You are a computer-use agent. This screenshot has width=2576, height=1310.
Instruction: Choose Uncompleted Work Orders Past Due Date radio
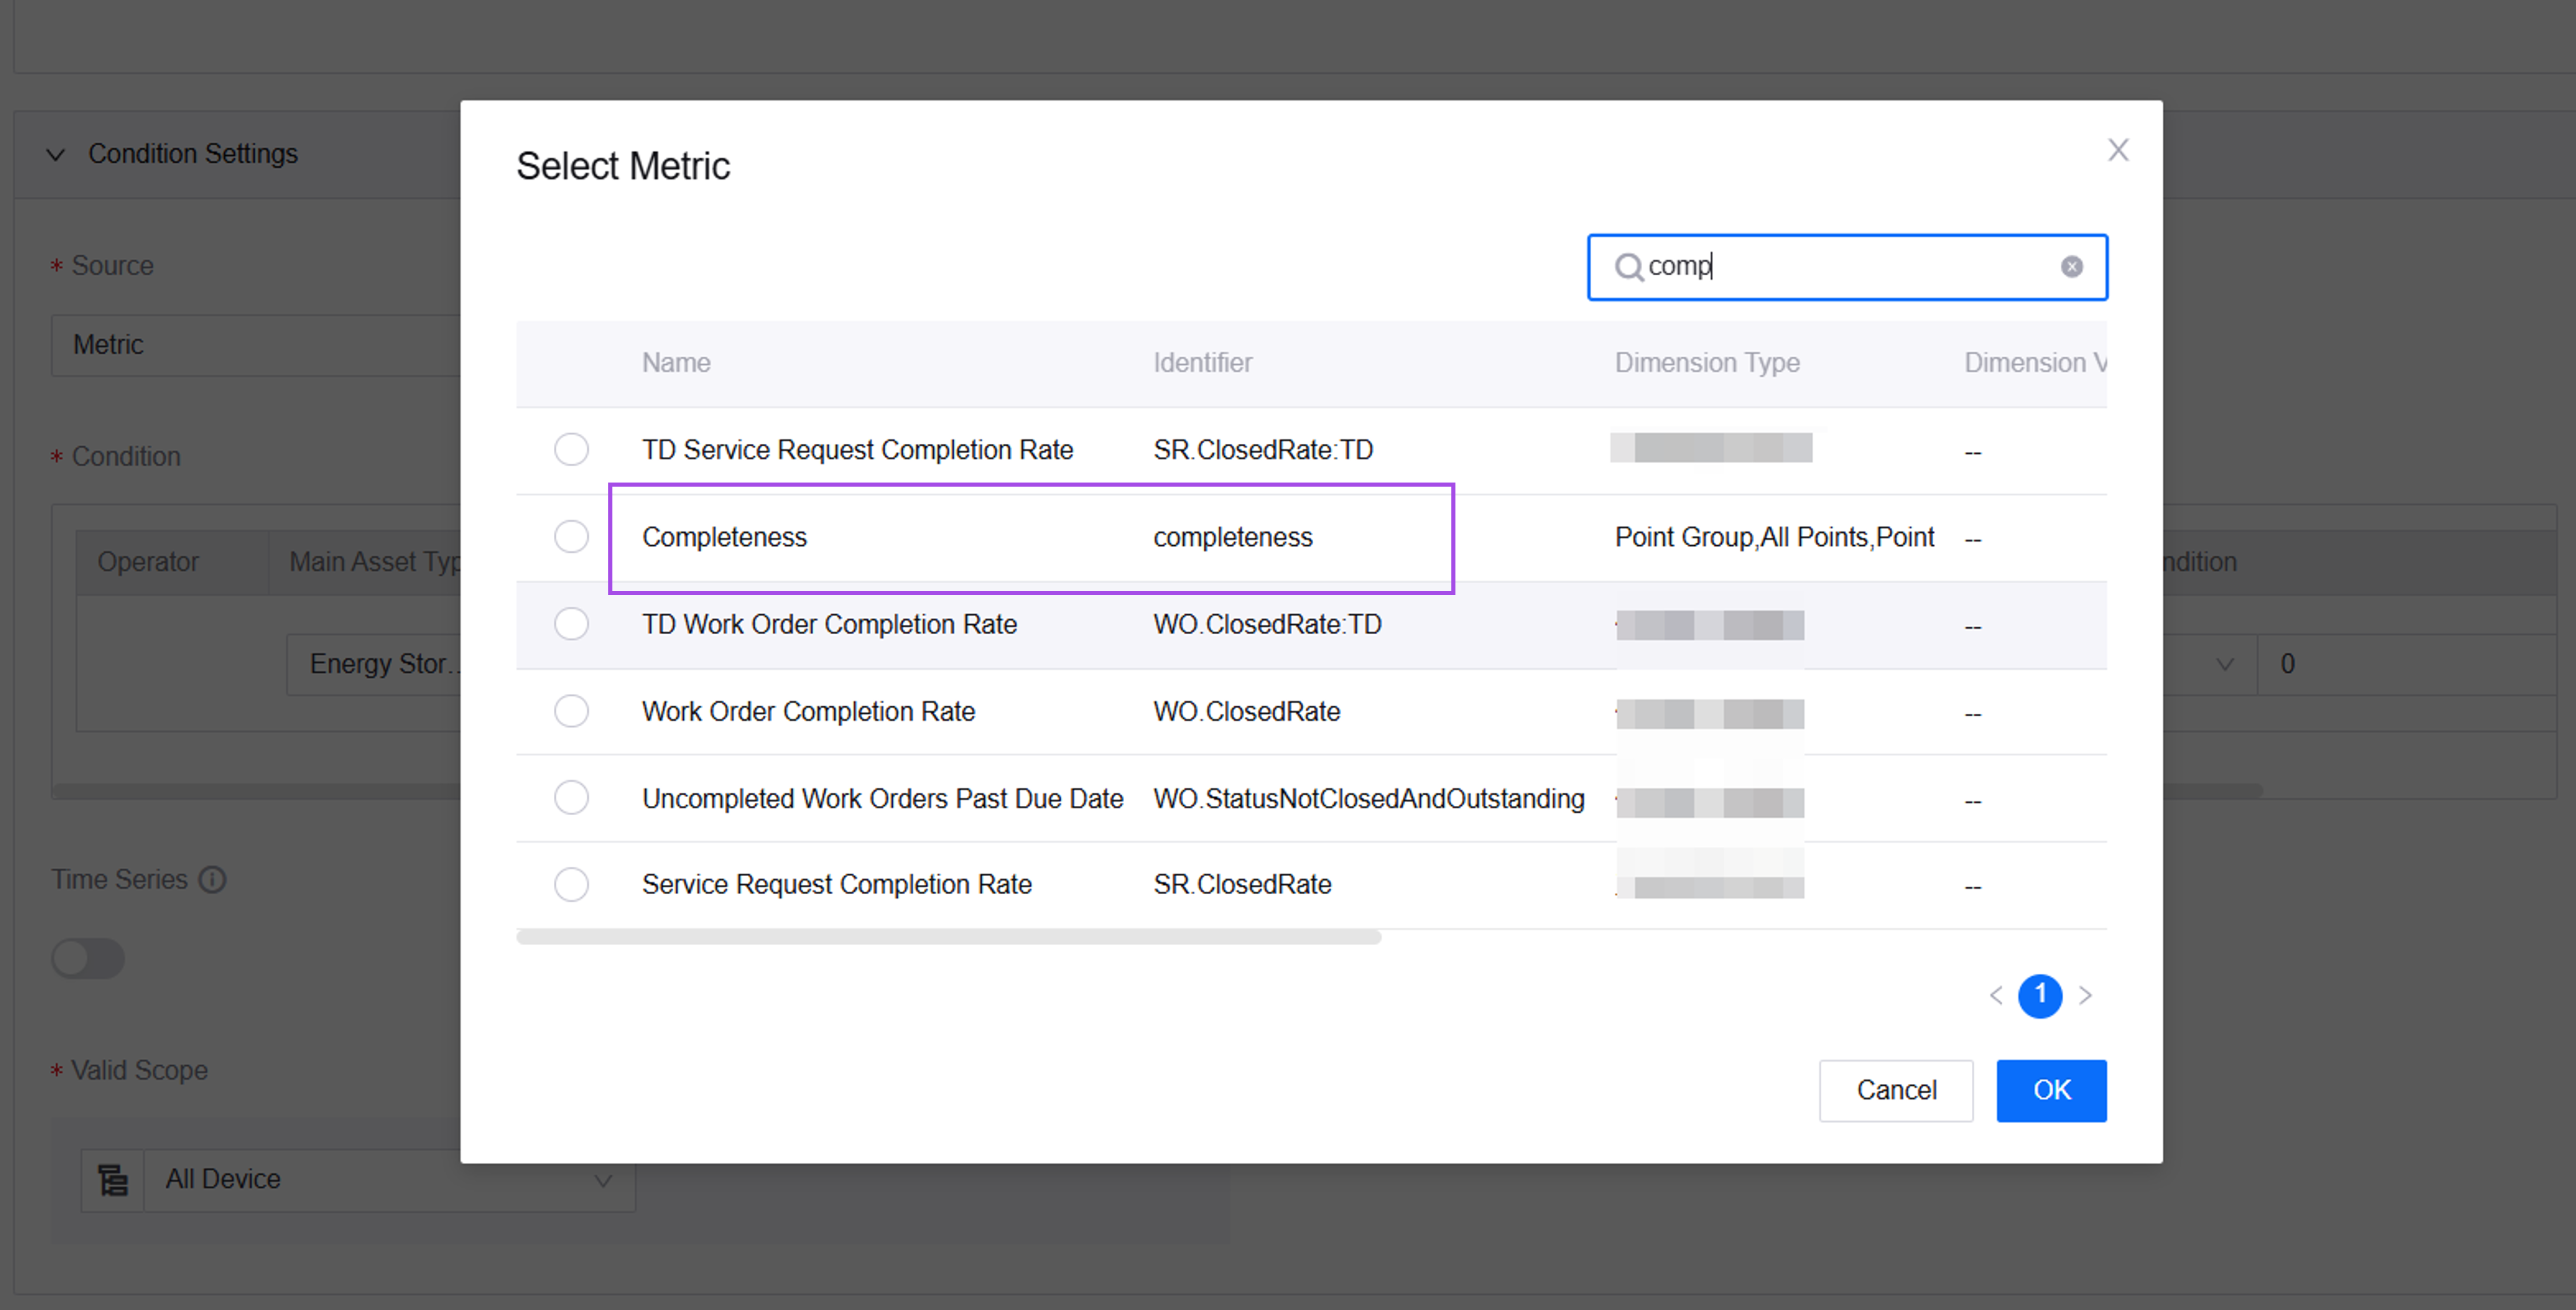[x=571, y=798]
